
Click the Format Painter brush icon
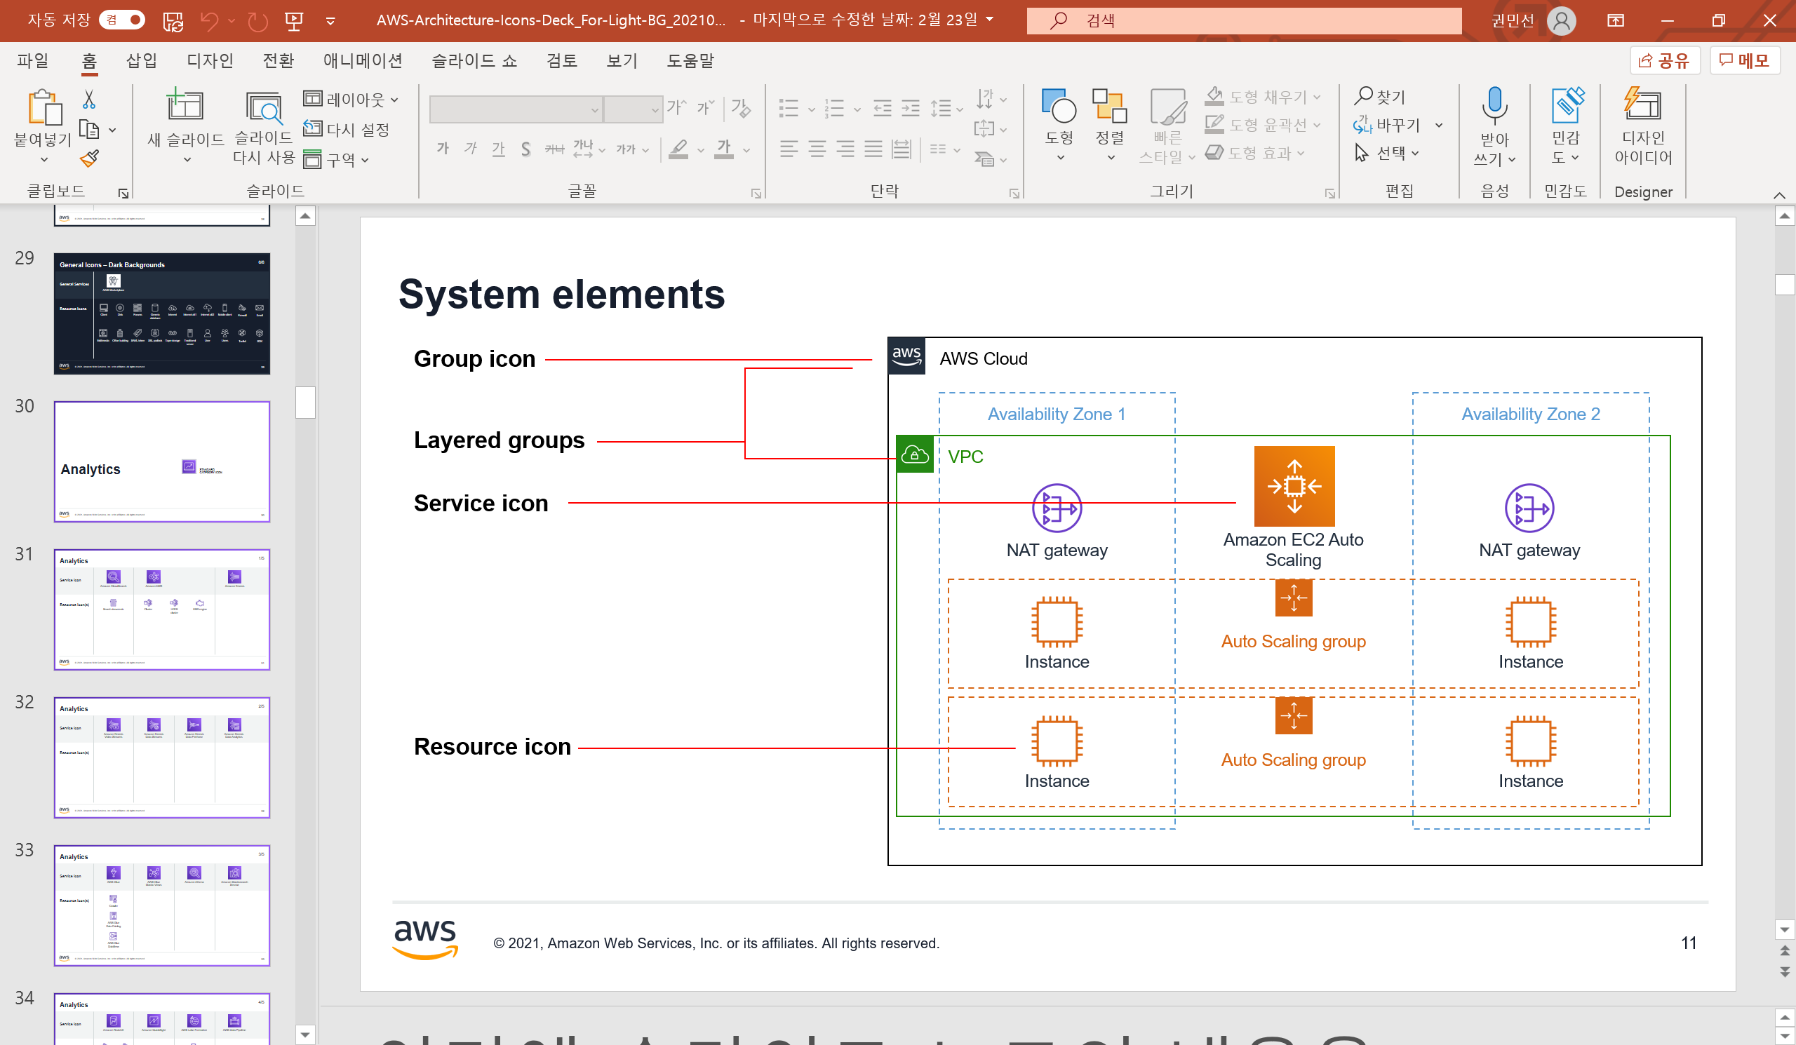[89, 158]
